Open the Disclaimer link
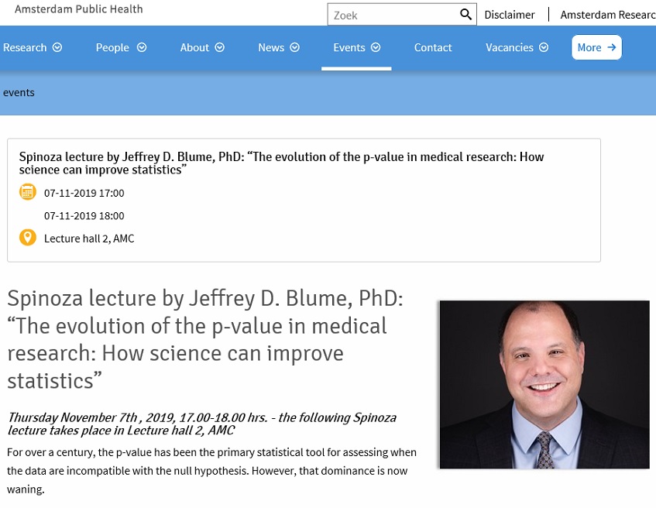Screen dimensions: 656x508 [510, 15]
